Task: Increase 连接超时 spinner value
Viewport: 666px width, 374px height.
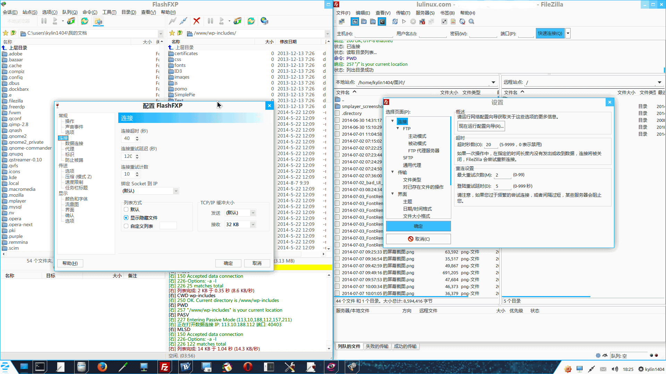Action: click(137, 137)
